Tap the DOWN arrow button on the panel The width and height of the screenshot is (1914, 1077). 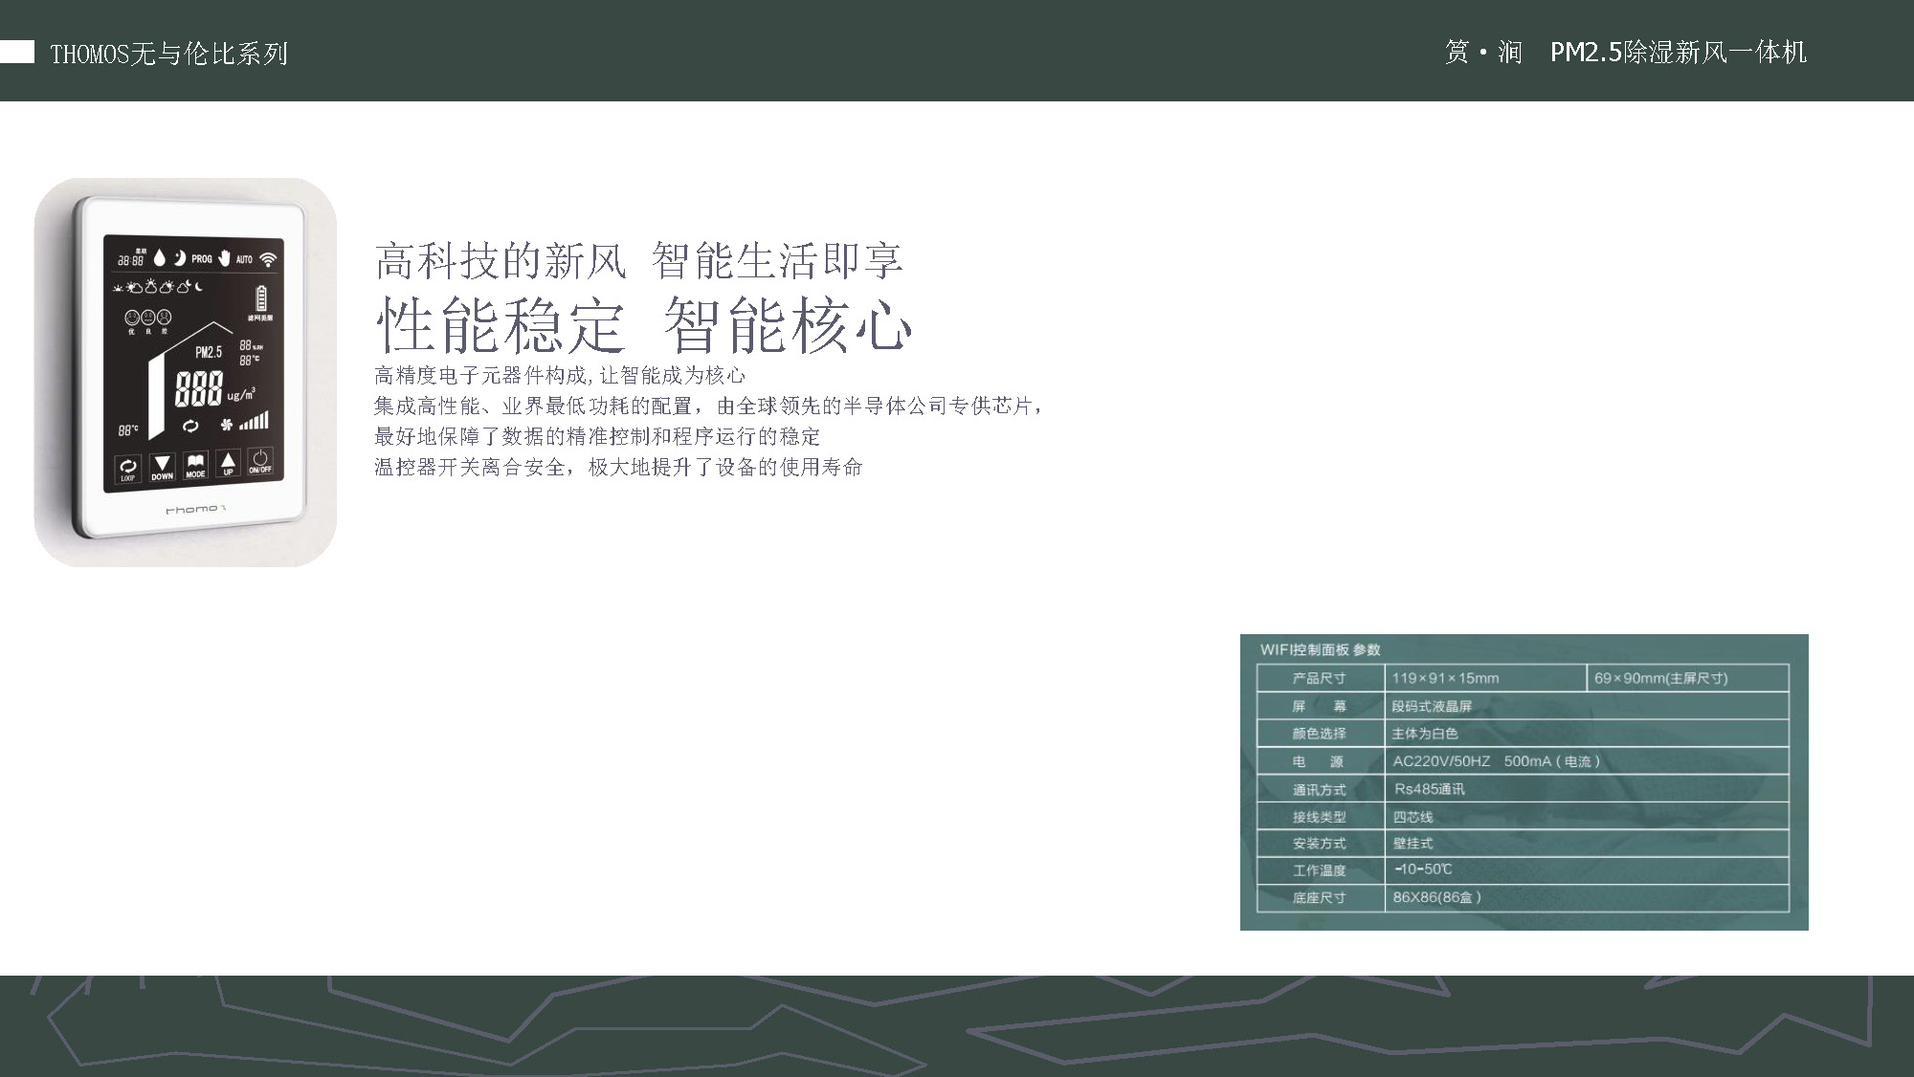pyautogui.click(x=162, y=467)
